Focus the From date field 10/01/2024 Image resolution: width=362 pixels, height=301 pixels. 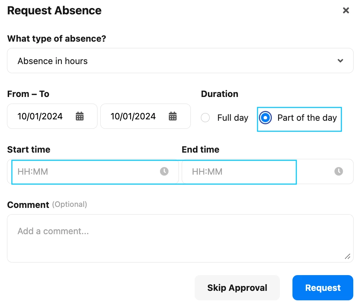click(52, 116)
